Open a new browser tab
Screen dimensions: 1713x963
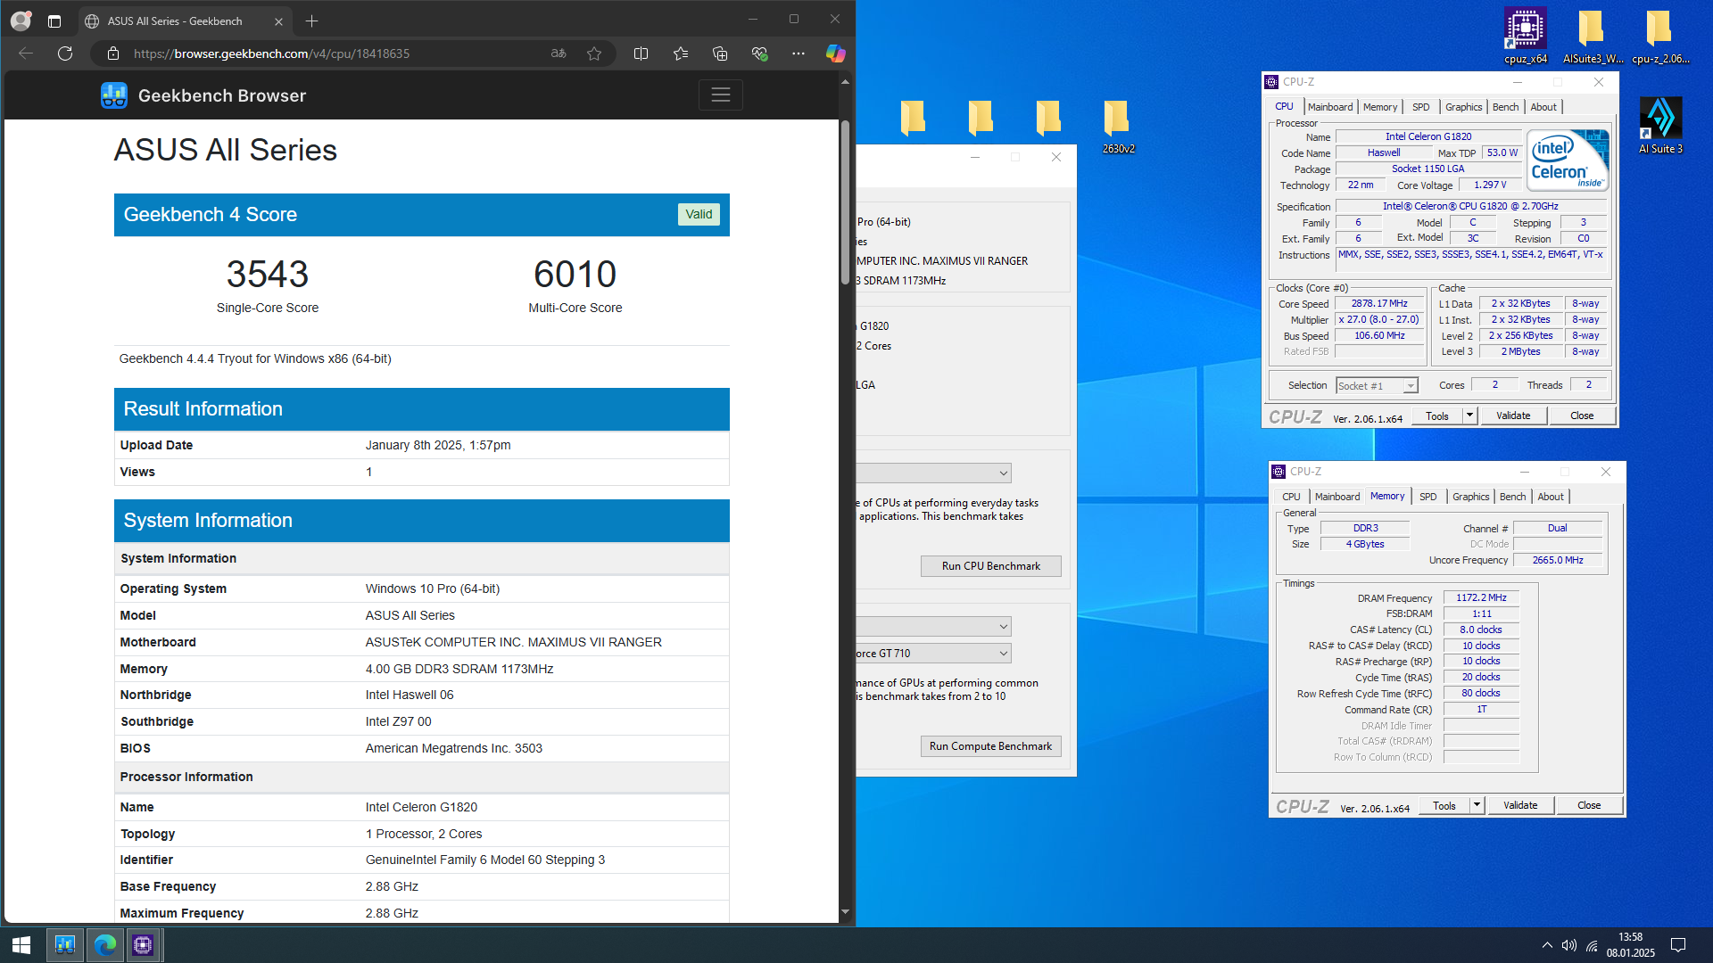click(x=311, y=21)
